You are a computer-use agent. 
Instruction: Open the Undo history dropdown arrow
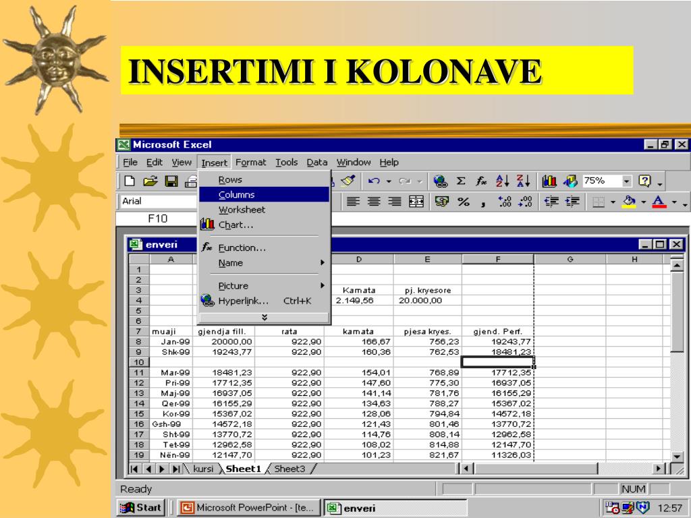389,181
